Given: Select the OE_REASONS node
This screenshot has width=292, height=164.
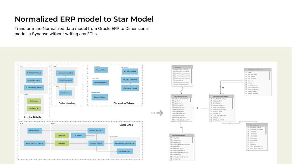Looking at the screenshot, I should tap(78, 135).
